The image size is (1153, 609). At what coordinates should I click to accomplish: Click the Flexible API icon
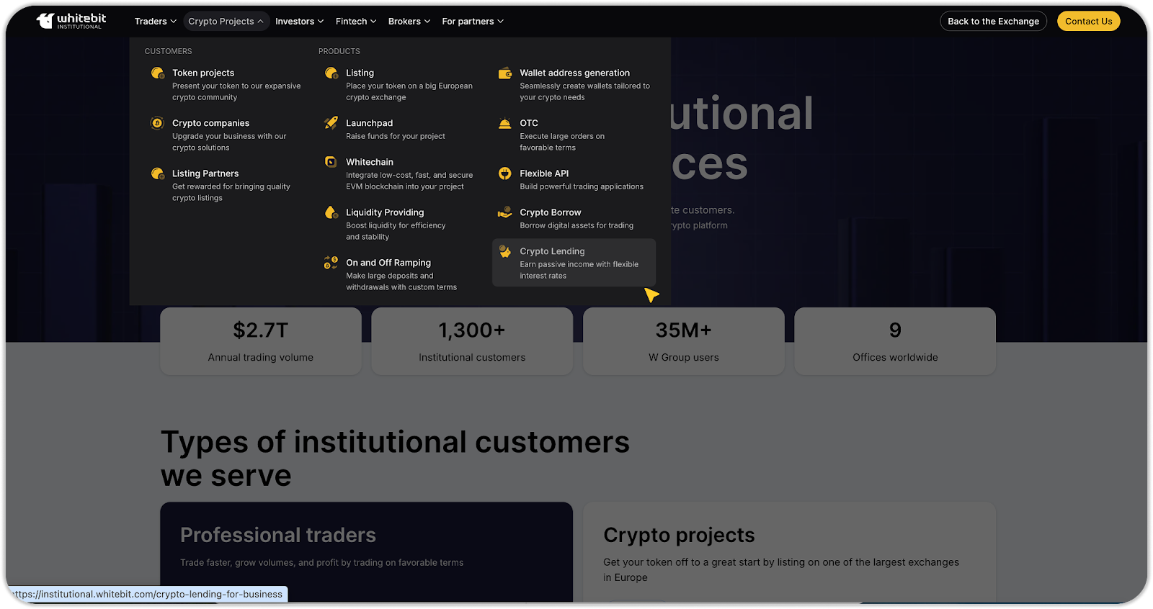[x=505, y=173]
